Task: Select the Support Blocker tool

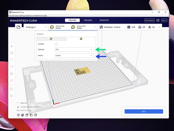Action: pyautogui.click(x=12, y=80)
